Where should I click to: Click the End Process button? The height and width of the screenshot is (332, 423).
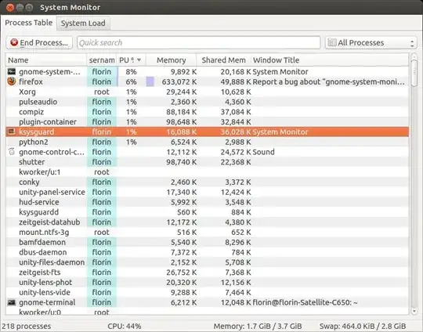tap(39, 42)
